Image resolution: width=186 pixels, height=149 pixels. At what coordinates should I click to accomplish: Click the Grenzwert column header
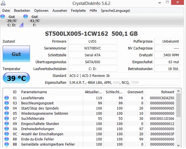(134, 92)
